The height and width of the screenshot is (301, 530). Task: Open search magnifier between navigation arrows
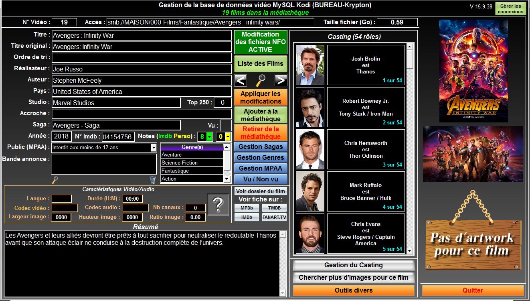(x=261, y=81)
